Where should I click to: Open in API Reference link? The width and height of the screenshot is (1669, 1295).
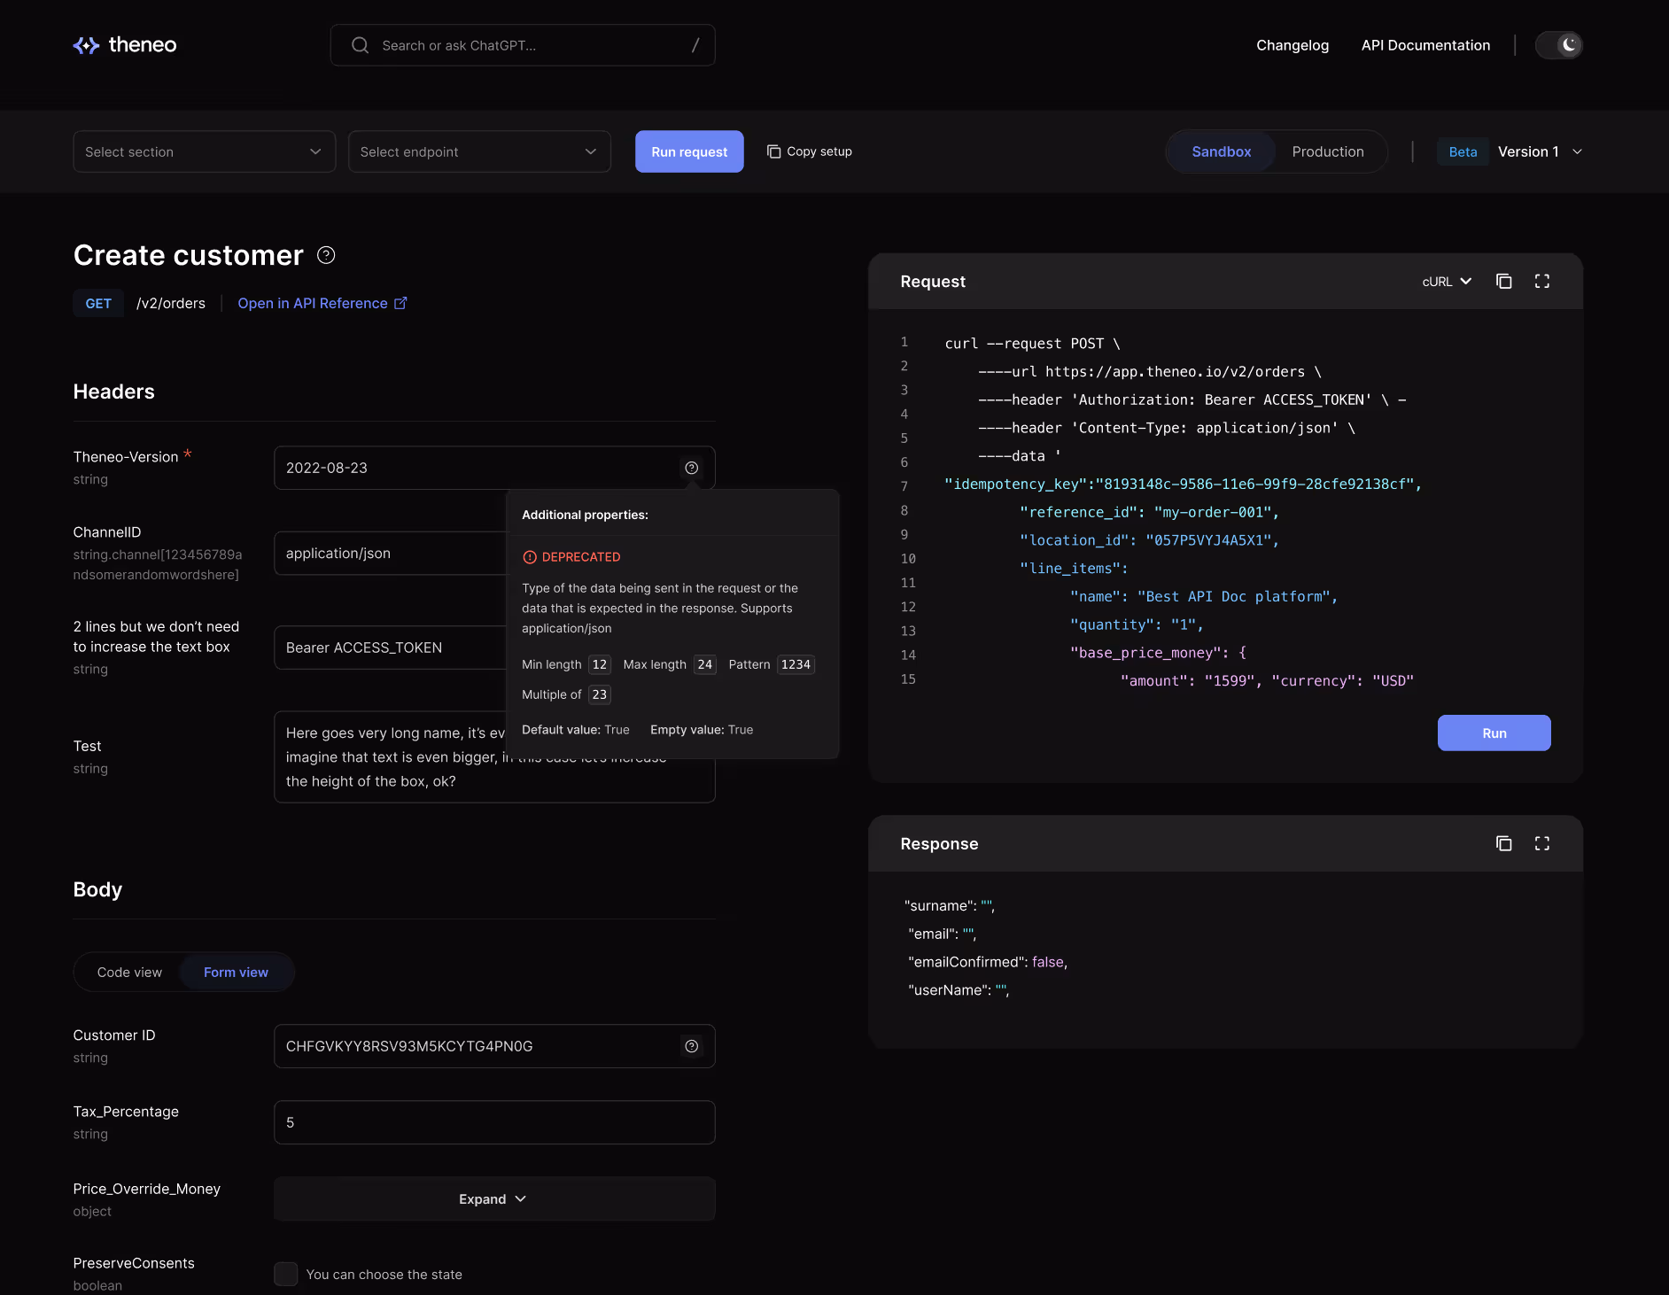[x=312, y=303]
